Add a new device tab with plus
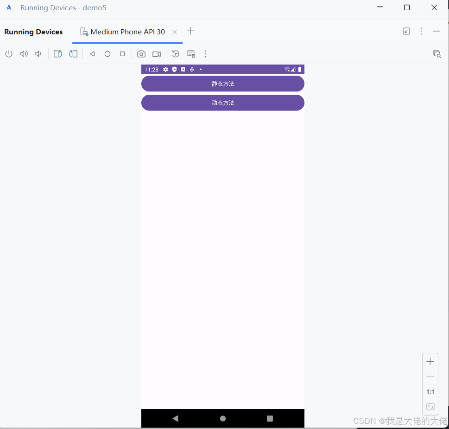Viewport: 449px width, 429px height. (x=190, y=31)
